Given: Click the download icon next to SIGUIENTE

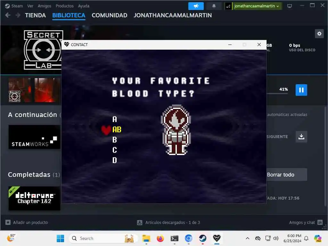Looking at the screenshot, I should [301, 136].
